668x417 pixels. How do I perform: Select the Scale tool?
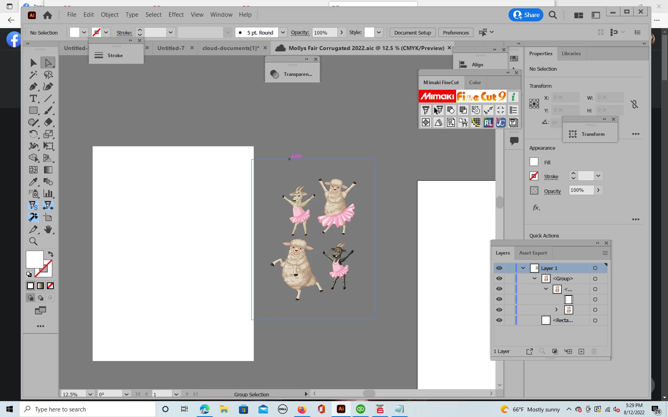(x=48, y=134)
